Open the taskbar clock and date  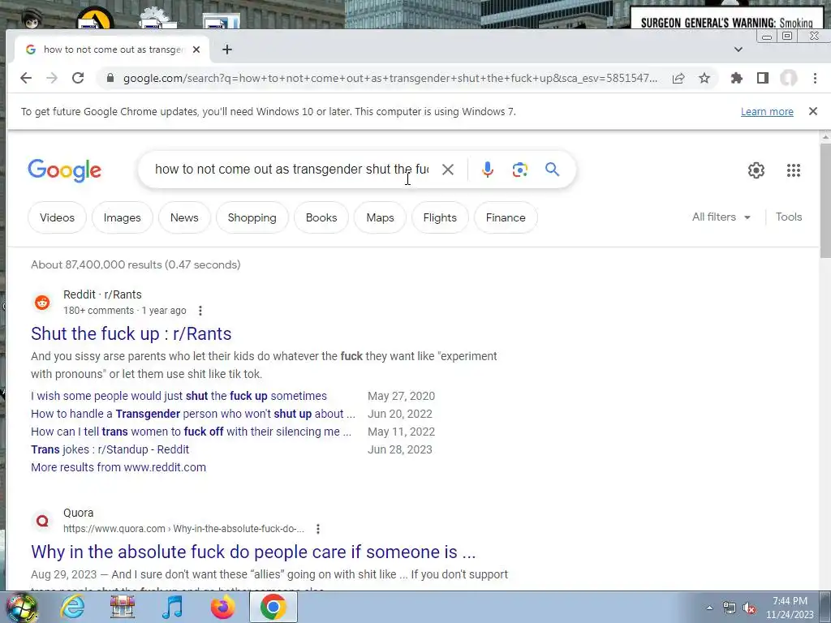pyautogui.click(x=790, y=608)
